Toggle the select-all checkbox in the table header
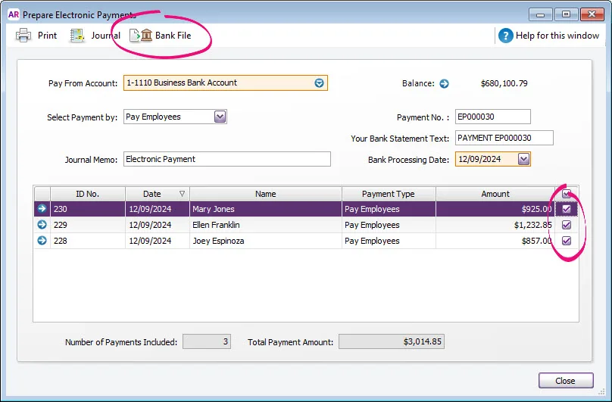The width and height of the screenshot is (612, 402). click(567, 194)
